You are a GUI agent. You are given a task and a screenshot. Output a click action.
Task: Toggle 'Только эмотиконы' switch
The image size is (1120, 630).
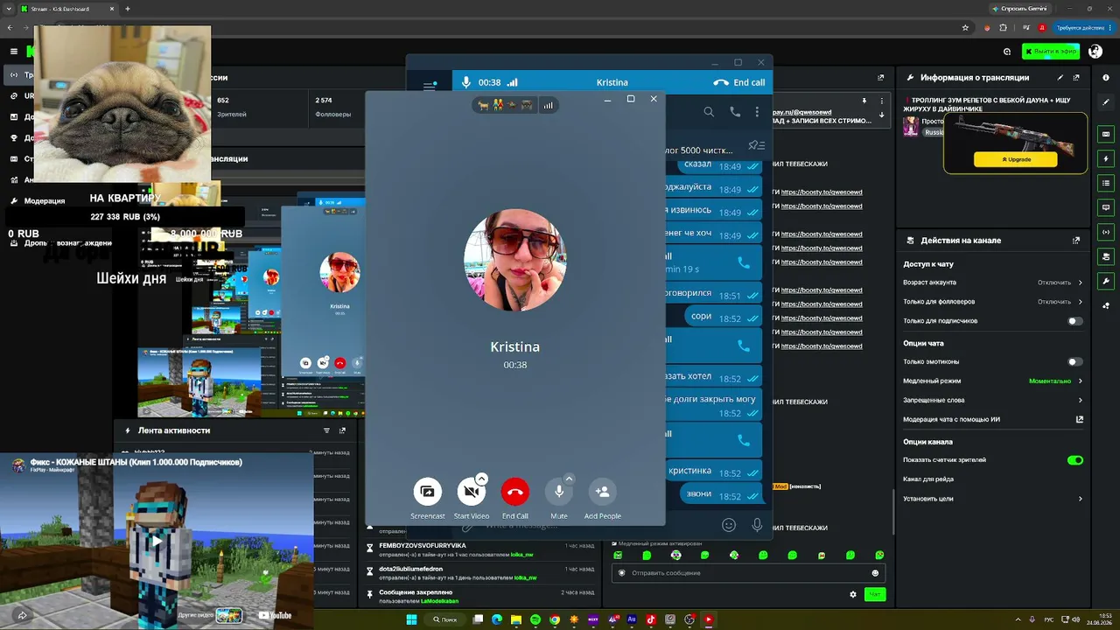click(1075, 361)
